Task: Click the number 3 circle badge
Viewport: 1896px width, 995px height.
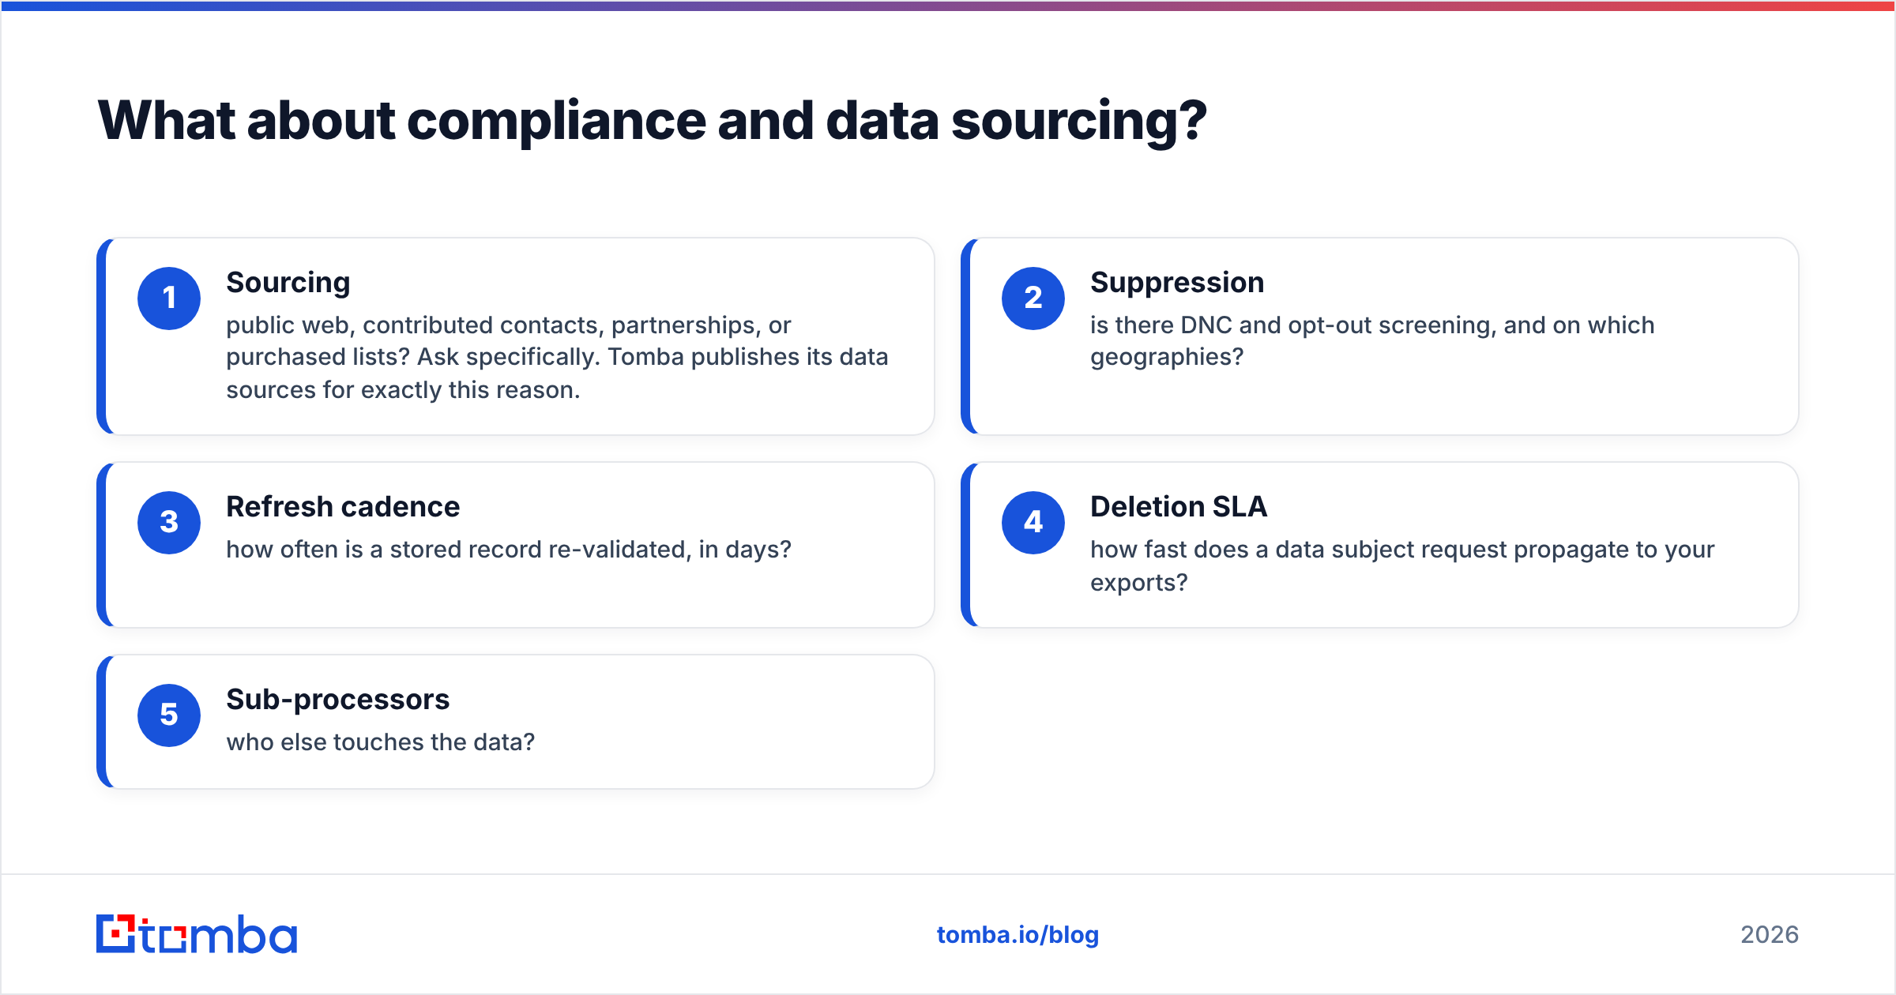Action: click(169, 523)
